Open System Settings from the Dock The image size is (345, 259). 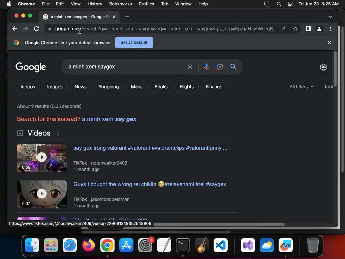click(x=145, y=245)
